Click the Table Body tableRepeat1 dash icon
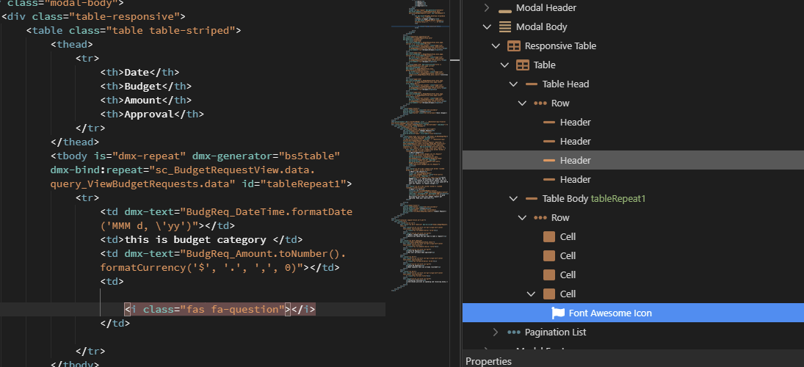Screen dimensions: 804x367 (x=532, y=198)
